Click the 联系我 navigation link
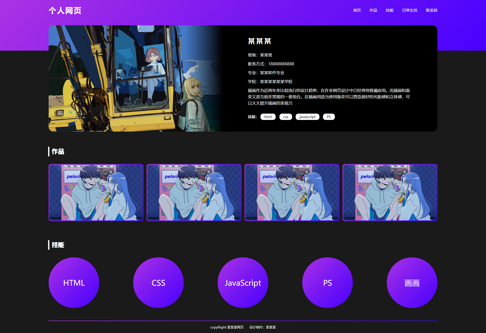 432,10
